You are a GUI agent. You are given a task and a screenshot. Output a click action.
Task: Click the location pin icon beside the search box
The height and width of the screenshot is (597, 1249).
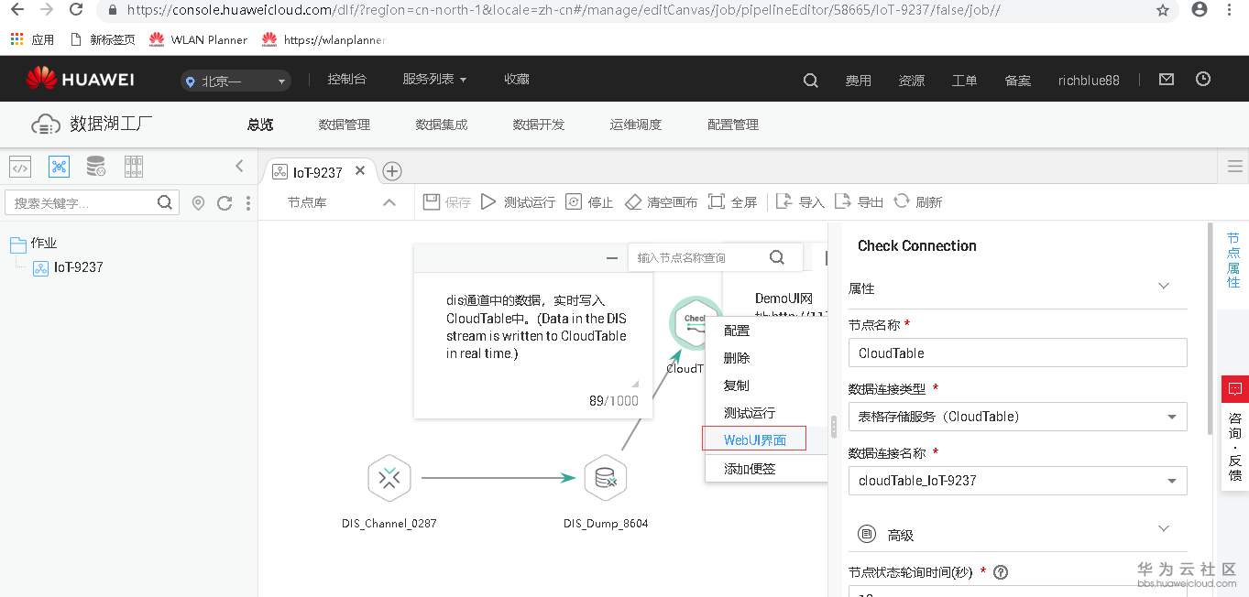(x=198, y=202)
